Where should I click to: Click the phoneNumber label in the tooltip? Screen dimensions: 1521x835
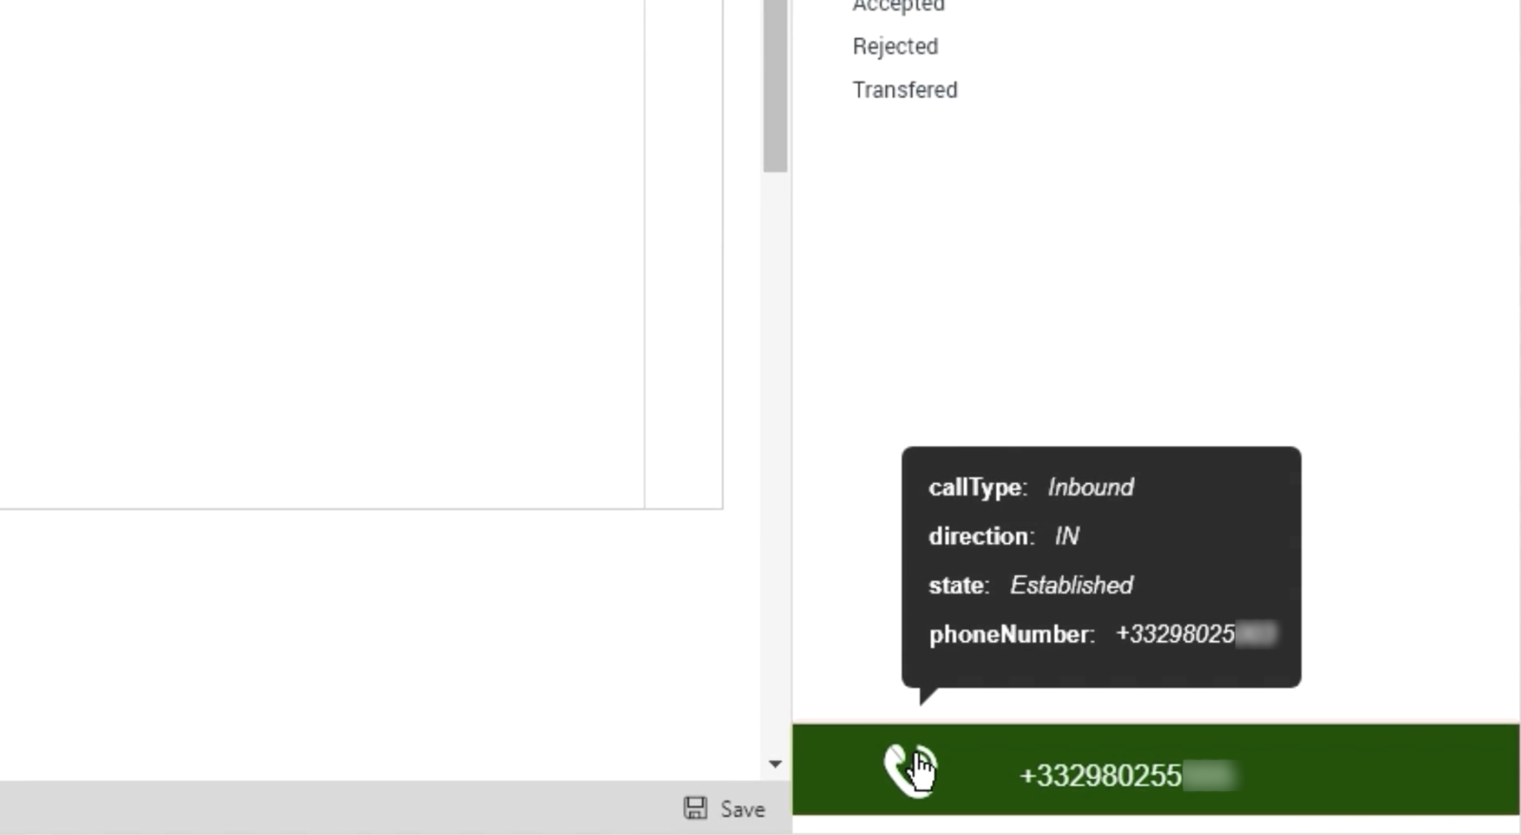click(1011, 634)
